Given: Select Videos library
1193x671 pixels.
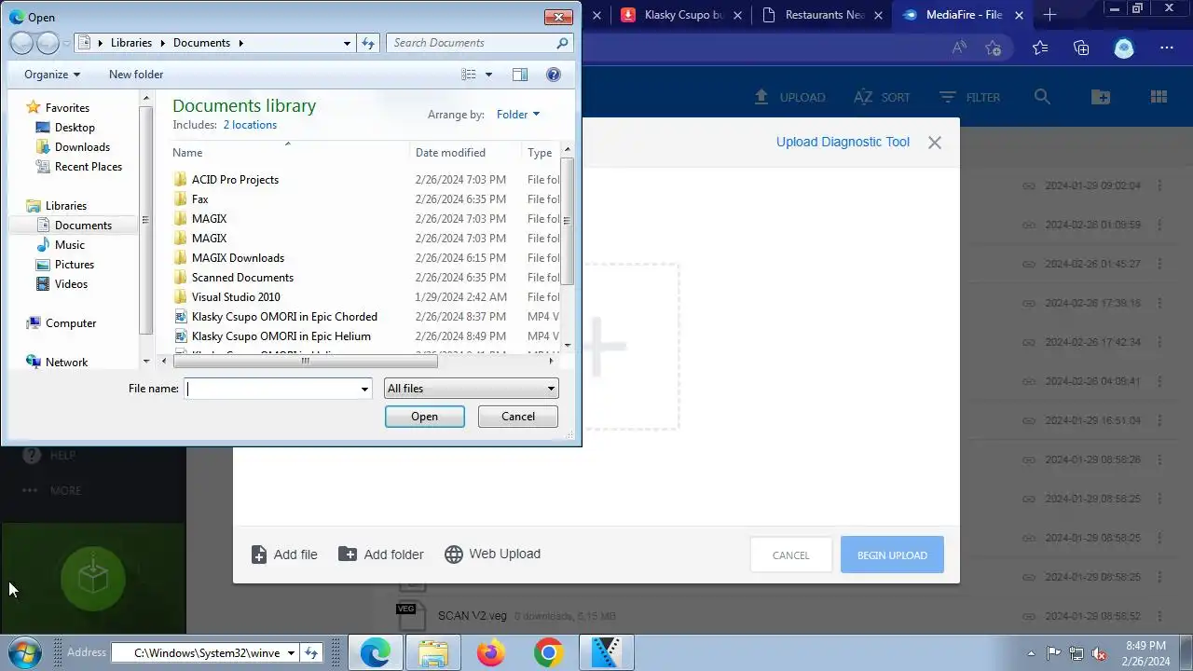Looking at the screenshot, I should [x=71, y=284].
